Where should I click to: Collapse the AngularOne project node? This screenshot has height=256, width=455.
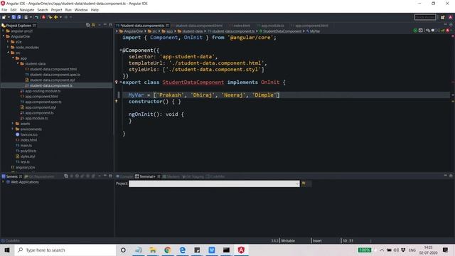[x=4, y=36]
